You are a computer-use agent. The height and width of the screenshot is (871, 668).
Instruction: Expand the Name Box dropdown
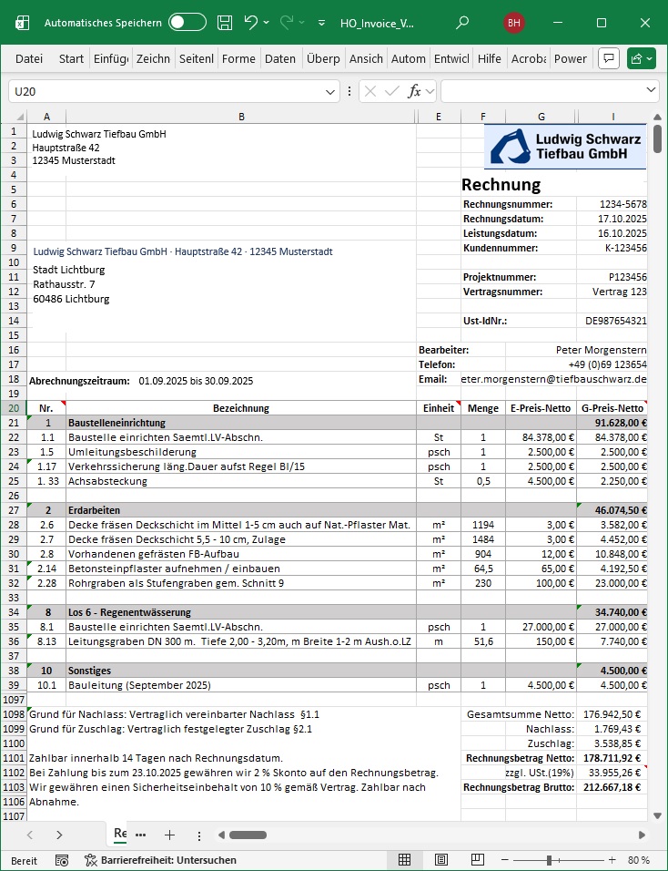(331, 92)
